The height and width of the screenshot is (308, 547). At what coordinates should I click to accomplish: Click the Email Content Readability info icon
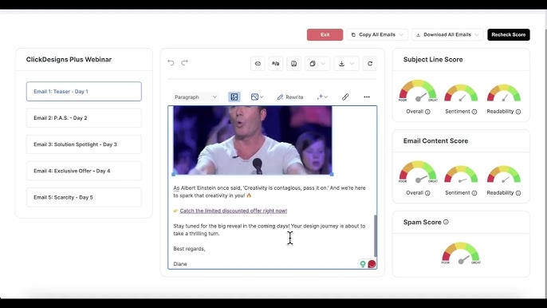[518, 193]
